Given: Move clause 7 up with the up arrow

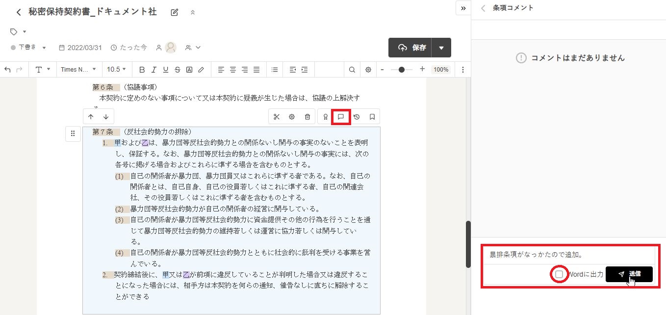Looking at the screenshot, I should click(x=91, y=117).
